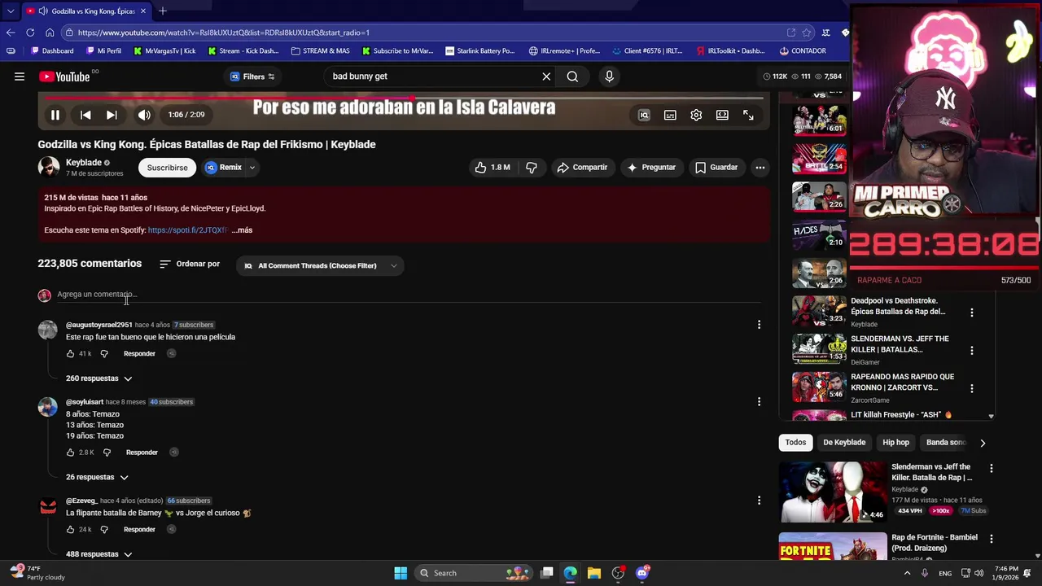The width and height of the screenshot is (1042, 586).
Task: Click the Remix button
Action: click(224, 168)
